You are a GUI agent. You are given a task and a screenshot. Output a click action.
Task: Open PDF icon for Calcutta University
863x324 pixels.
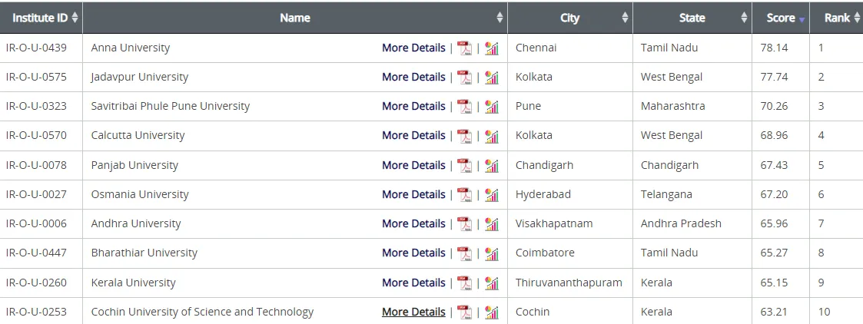pos(464,136)
